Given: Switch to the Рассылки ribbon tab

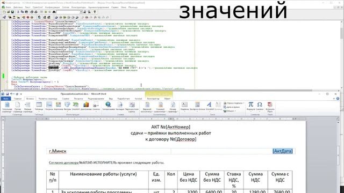Looking at the screenshot, I should tap(78, 99).
